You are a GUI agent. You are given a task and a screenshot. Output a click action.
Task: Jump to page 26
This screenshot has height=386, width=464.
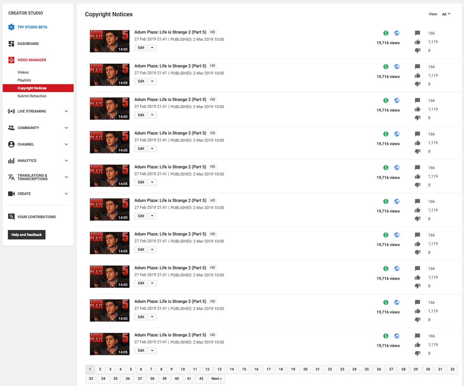click(379, 369)
